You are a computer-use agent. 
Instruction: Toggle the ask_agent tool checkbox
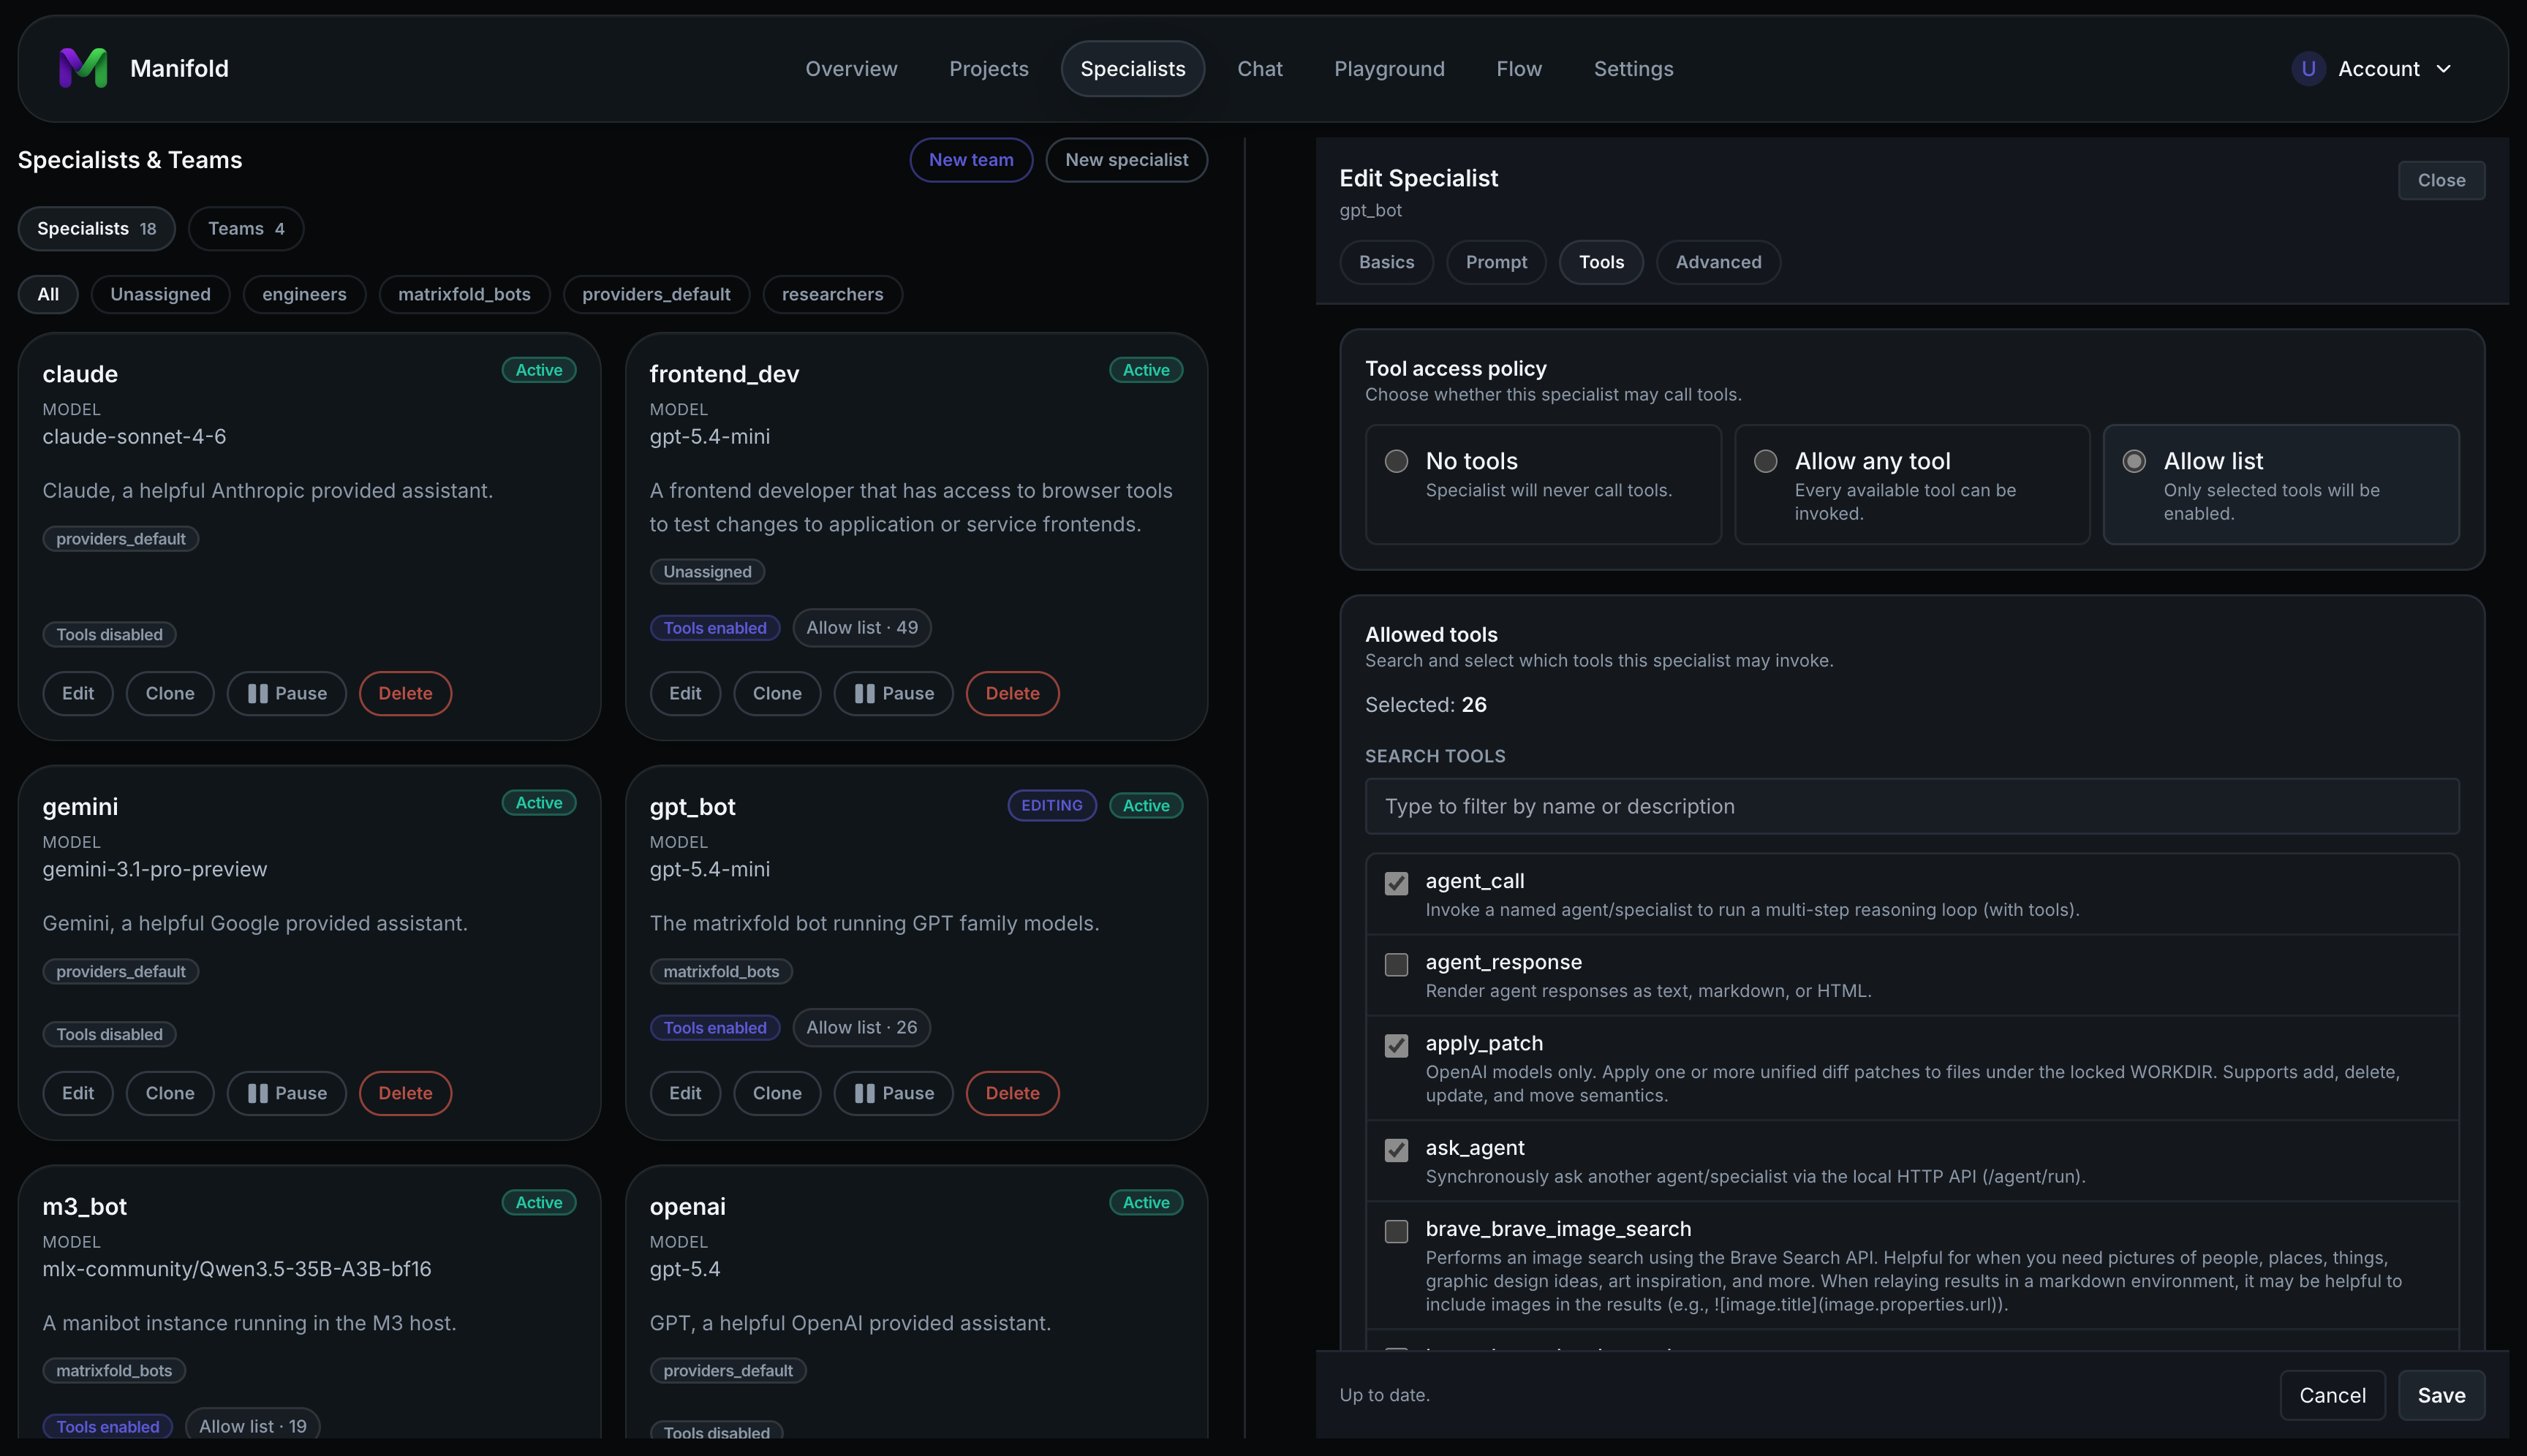tap(1396, 1150)
